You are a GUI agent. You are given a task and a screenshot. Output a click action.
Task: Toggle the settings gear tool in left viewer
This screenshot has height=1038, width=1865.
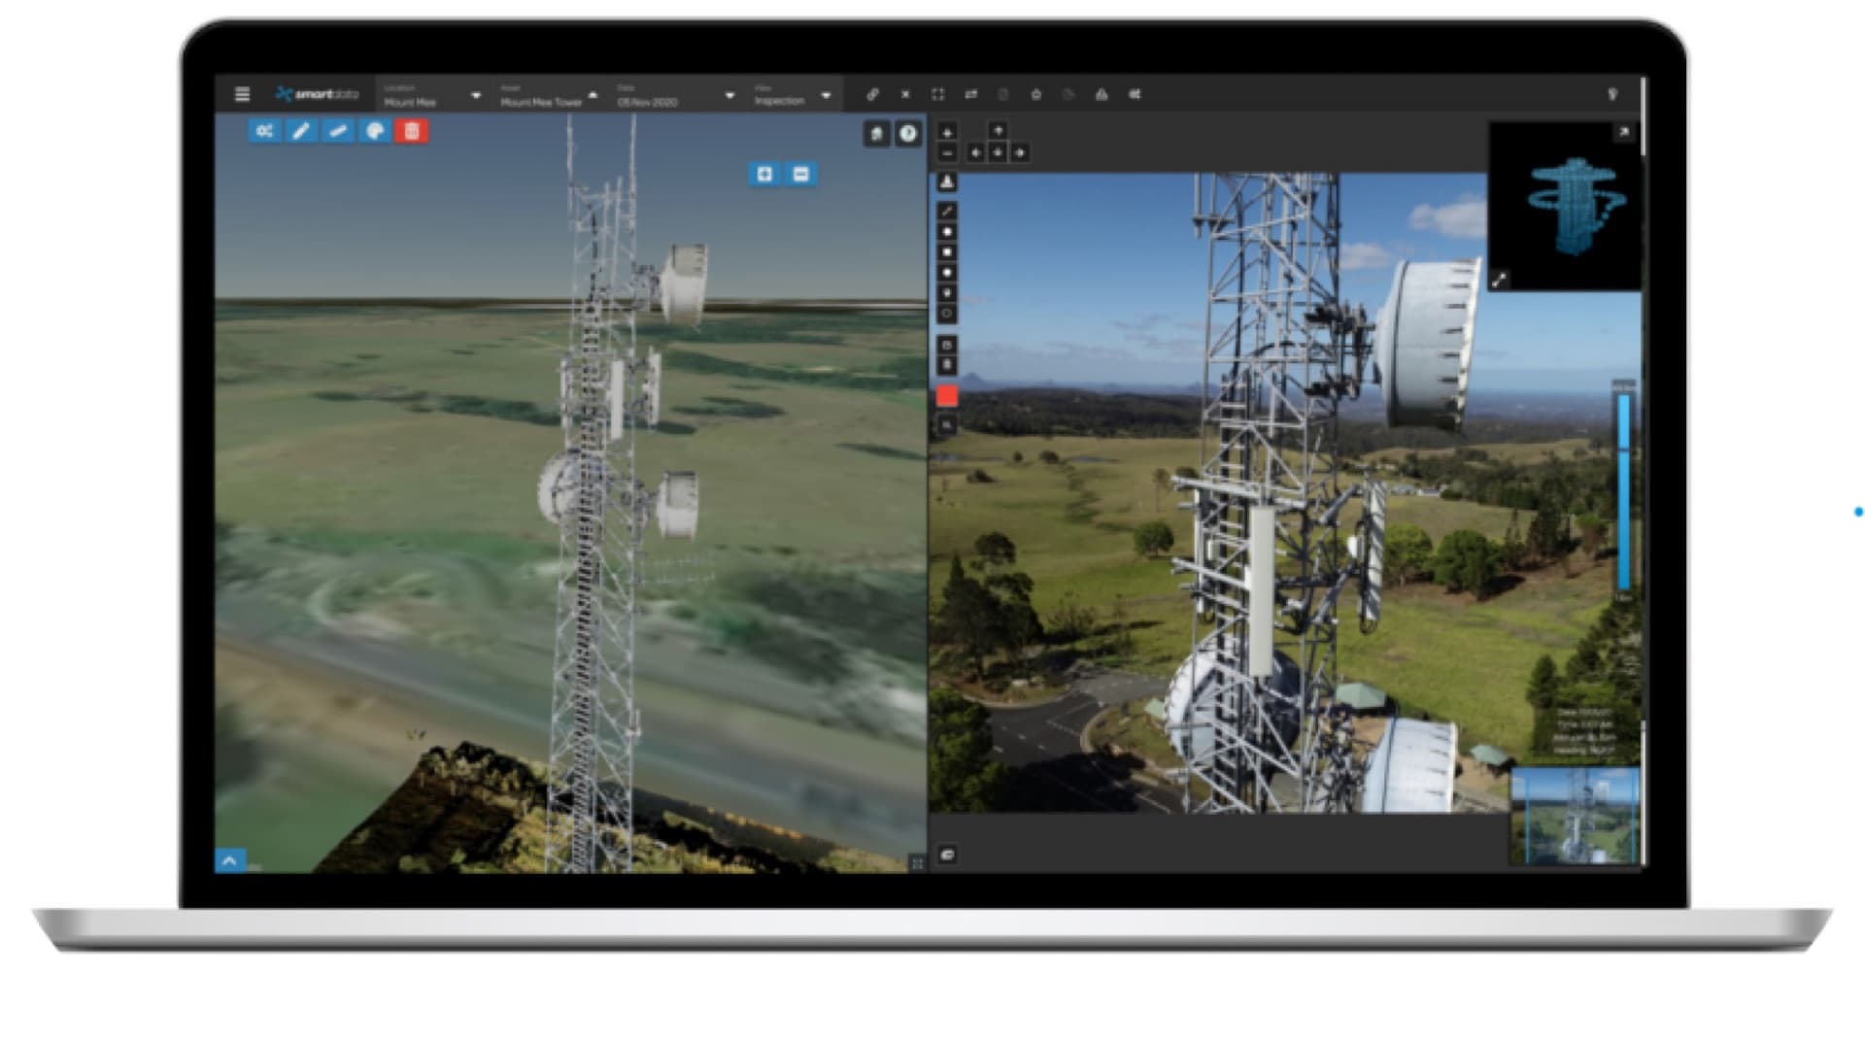(265, 131)
